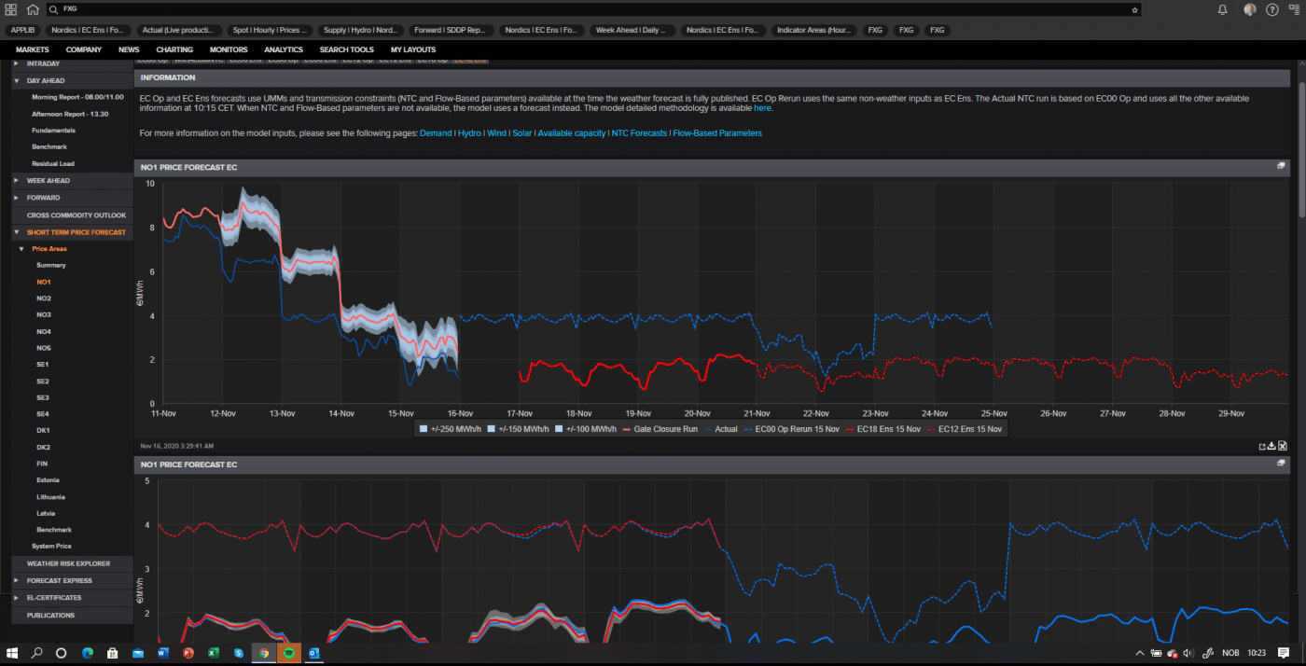Switch to Chrome in the taskbar
This screenshot has height=666, width=1306.
[264, 653]
